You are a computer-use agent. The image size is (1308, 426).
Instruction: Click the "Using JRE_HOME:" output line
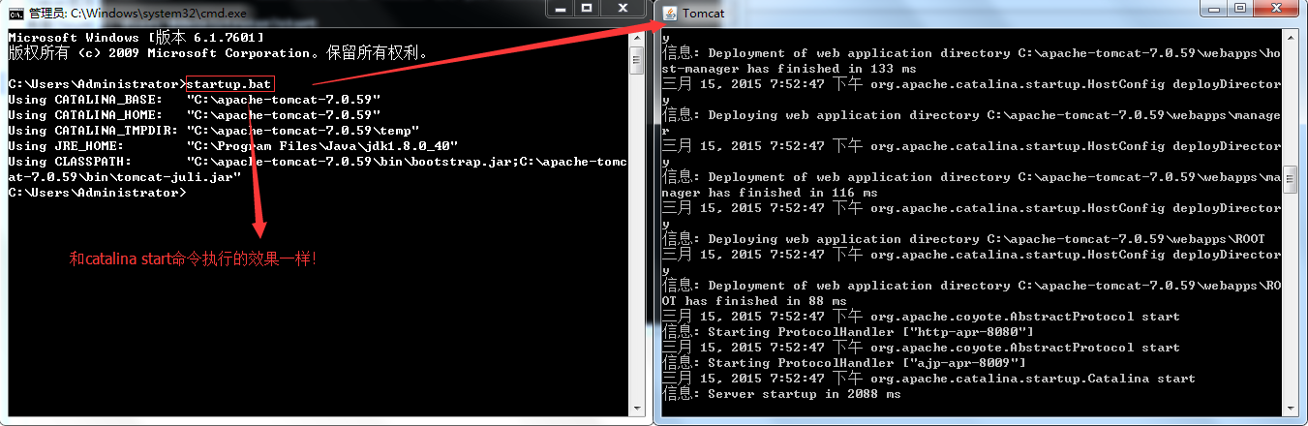coord(232,146)
